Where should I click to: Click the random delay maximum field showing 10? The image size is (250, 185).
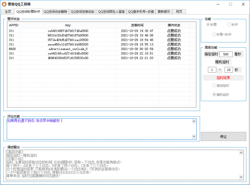pyautogui.click(x=229, y=70)
